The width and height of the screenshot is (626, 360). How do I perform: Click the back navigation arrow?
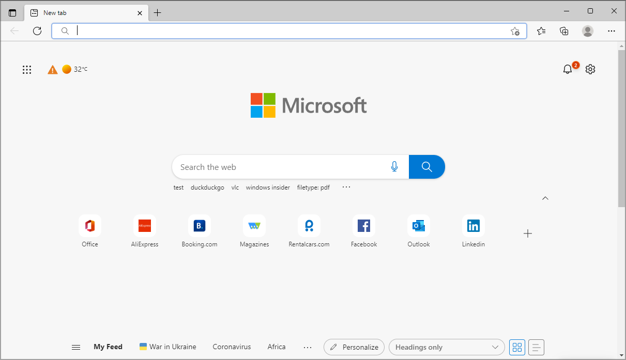14,31
